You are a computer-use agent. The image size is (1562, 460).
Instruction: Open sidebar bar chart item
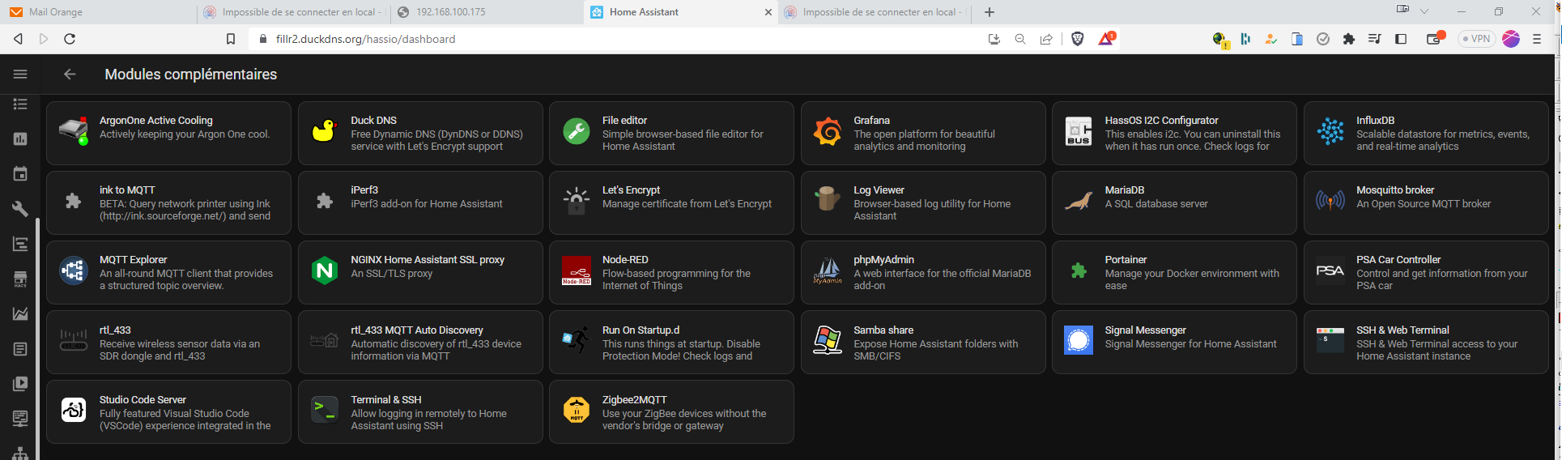20,138
